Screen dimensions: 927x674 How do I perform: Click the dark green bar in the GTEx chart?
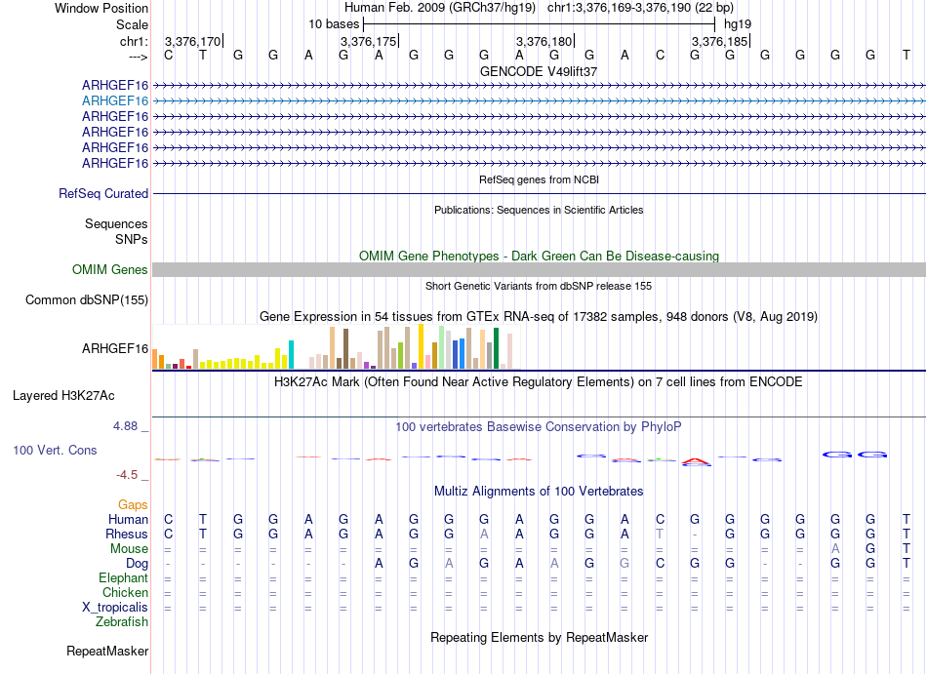pyautogui.click(x=496, y=348)
